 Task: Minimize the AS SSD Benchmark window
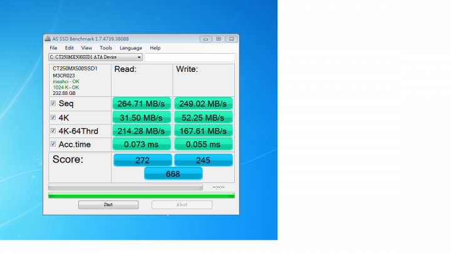tap(205, 39)
